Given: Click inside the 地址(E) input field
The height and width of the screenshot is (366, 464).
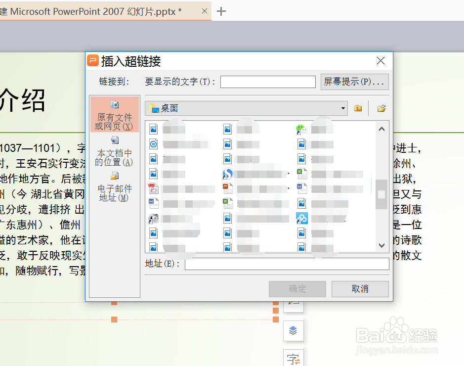Looking at the screenshot, I should tap(287, 264).
